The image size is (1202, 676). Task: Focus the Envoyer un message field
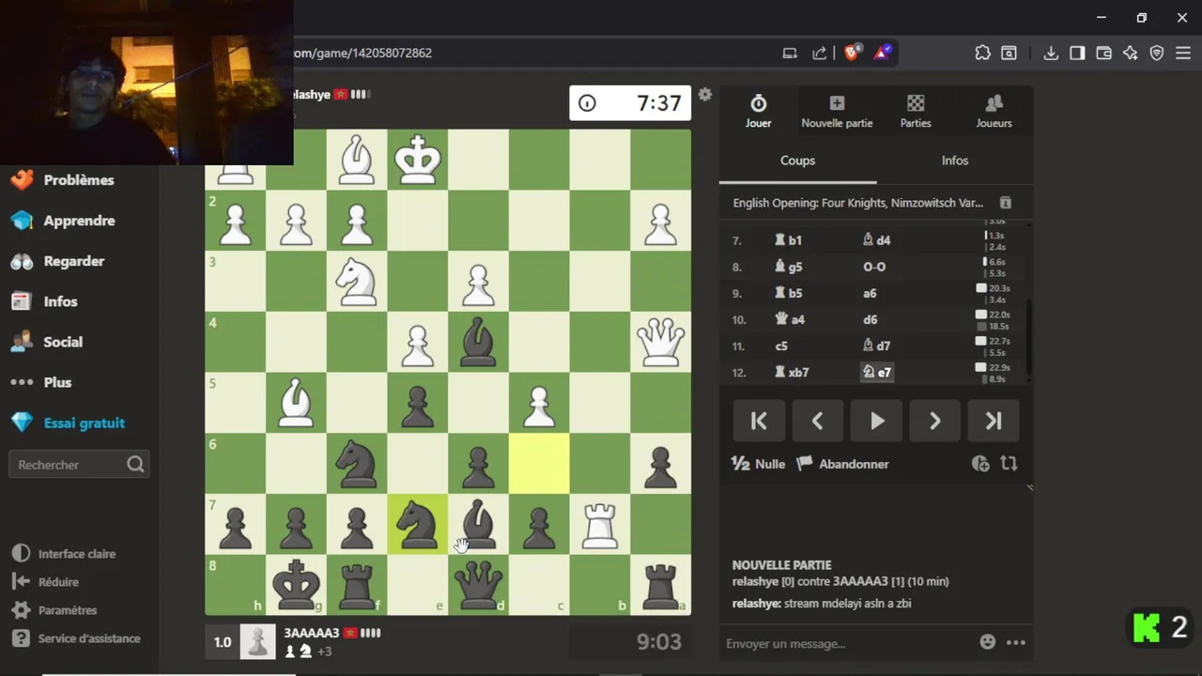845,643
